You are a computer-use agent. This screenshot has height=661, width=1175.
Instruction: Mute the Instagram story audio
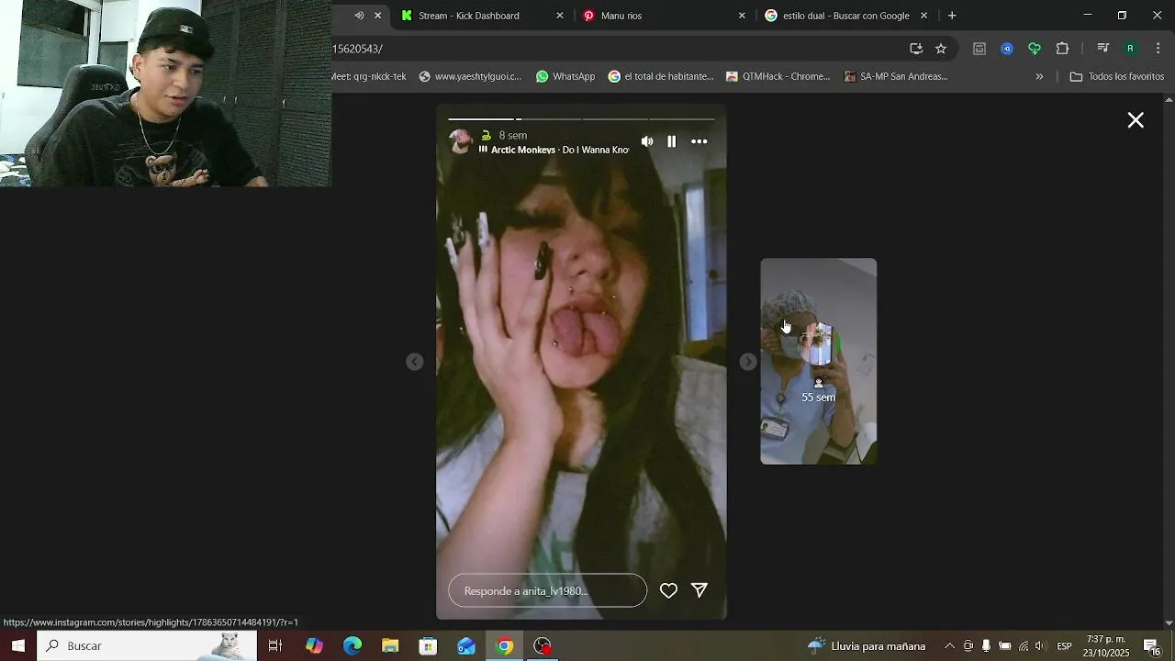pos(647,141)
